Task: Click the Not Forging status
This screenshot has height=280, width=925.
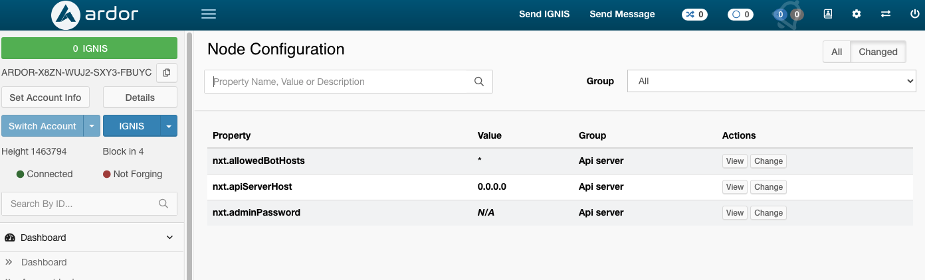Action: [x=132, y=174]
